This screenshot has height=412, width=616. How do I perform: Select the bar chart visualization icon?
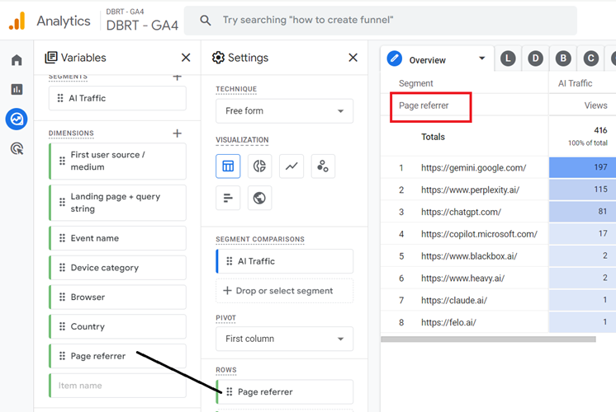pyautogui.click(x=228, y=198)
